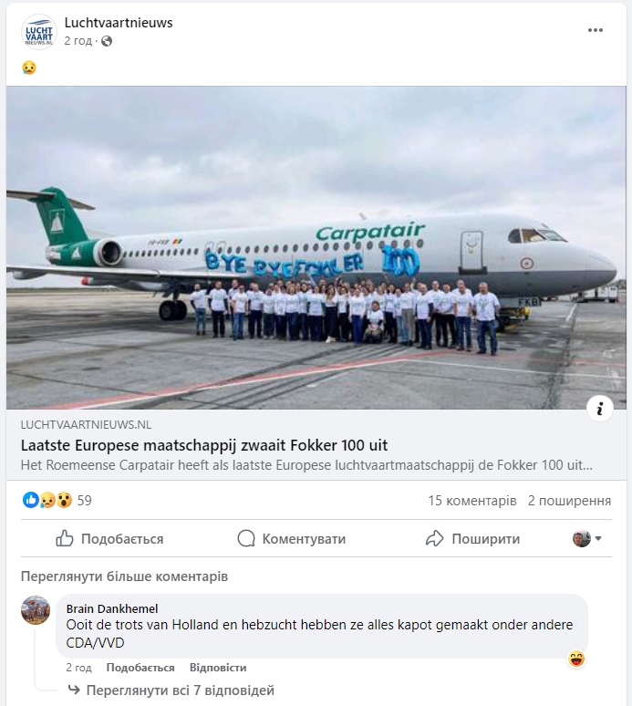632x706 pixels.
Task: Click the wow reaction emoji icon
Action: tap(64, 500)
